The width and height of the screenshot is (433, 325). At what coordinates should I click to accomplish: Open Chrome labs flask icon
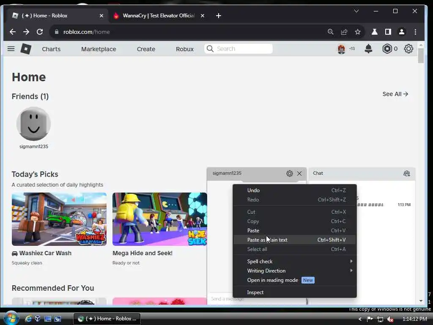[375, 32]
